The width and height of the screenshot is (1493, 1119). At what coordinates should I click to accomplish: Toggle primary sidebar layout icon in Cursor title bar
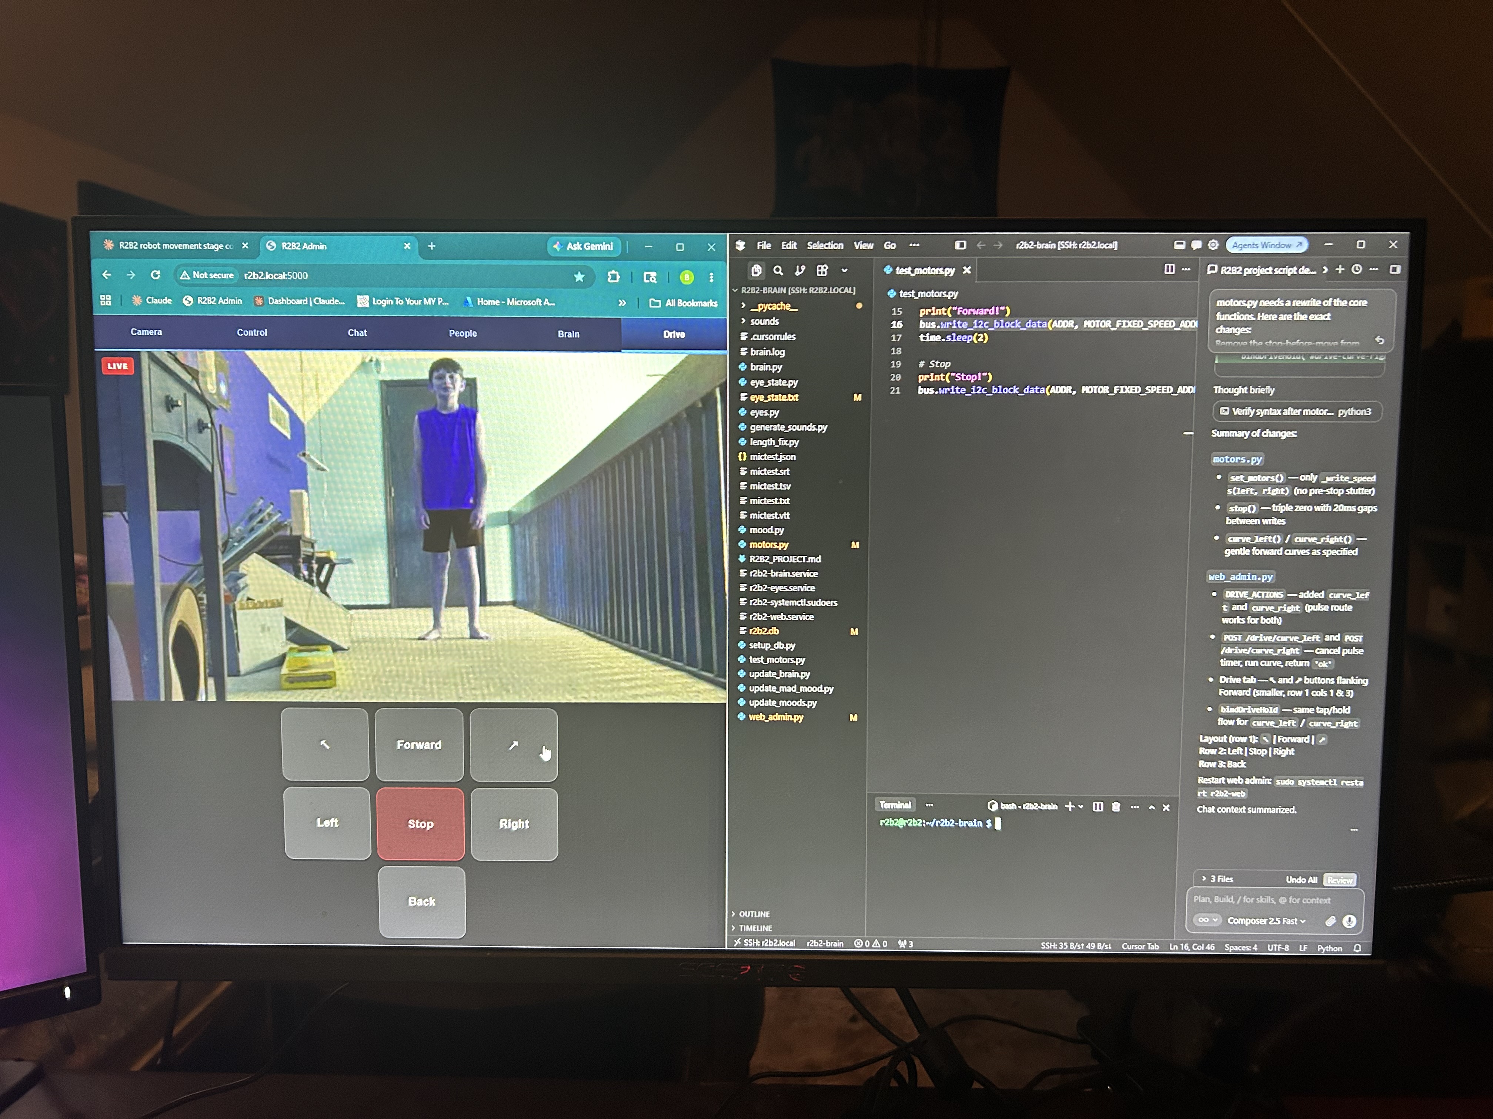tap(960, 245)
